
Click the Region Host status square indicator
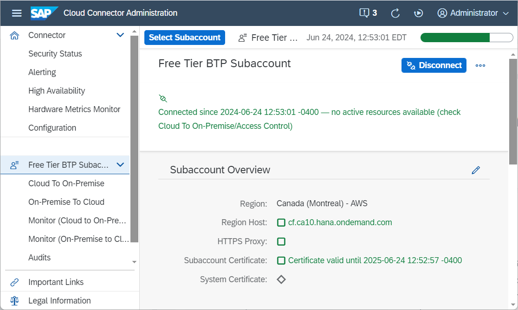281,222
